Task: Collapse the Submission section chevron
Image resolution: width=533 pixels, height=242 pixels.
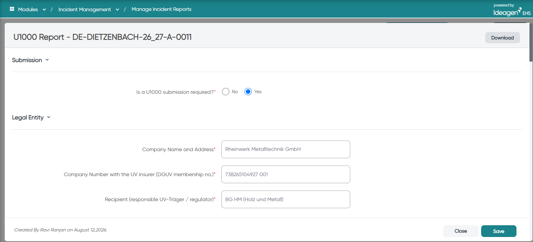Action: (x=47, y=60)
